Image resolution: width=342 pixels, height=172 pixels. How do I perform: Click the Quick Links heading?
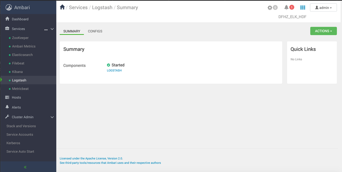(x=303, y=49)
